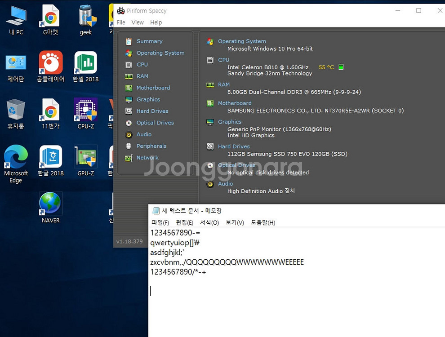Click the SAMSUNG ELECTRONICS motherboard text
This screenshot has width=445, height=337.
(x=315, y=111)
